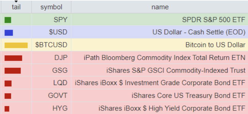Select iShares Core US Treasury Bond ETF
Screen dimensions: 248x114
click(188, 96)
